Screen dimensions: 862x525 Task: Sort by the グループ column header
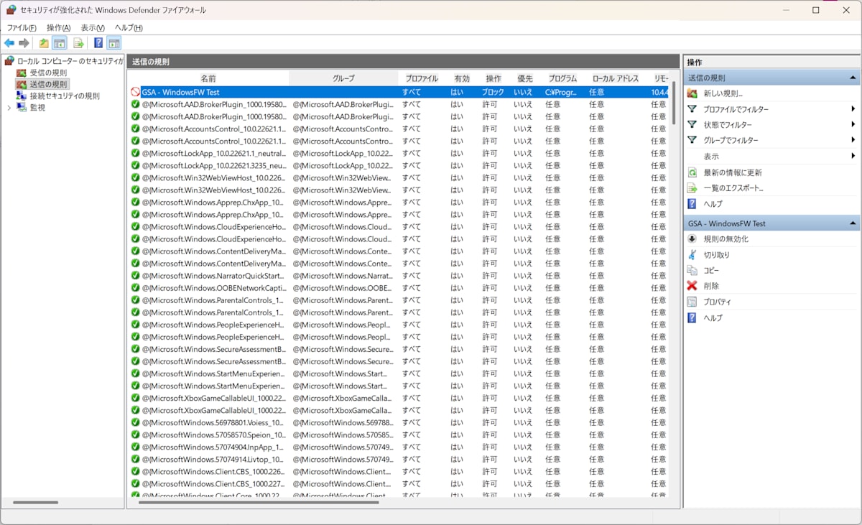343,78
